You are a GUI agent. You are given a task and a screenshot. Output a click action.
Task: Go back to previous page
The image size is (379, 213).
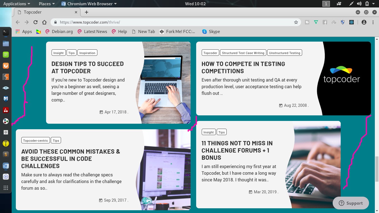point(18,22)
